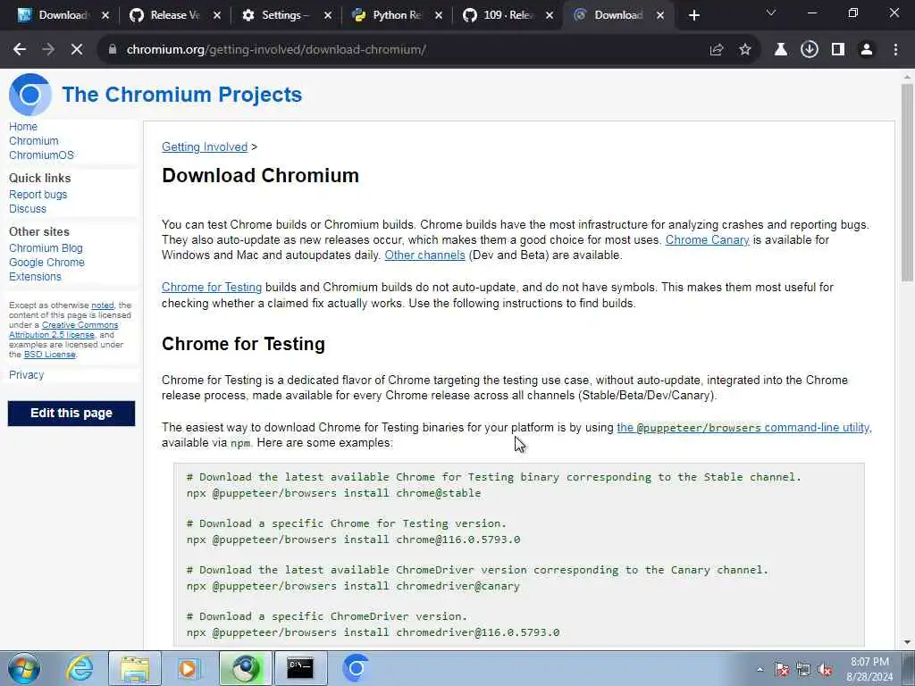Open Windows Media Player taskbar icon
915x686 pixels.
189,668
